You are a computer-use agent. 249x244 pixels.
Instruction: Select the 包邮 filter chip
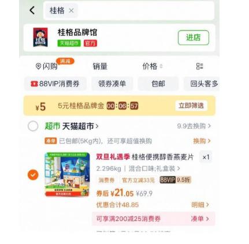point(158,84)
